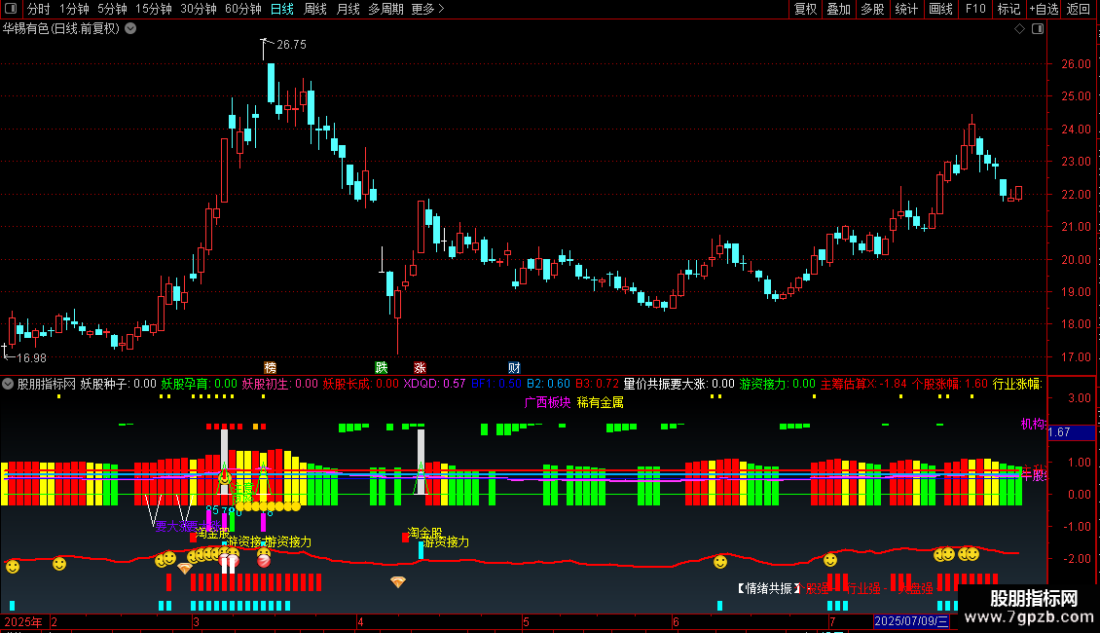Image resolution: width=1100 pixels, height=633 pixels.
Task: Select the 1分钟 period tab
Action: tap(74, 9)
